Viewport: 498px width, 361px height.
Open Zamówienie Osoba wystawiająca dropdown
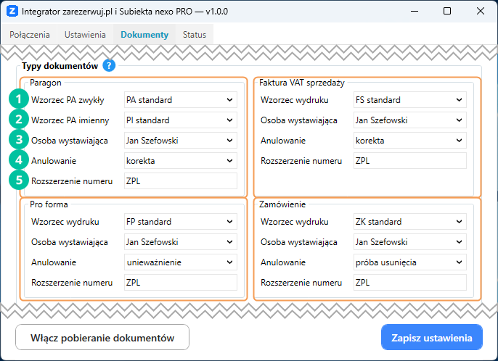coord(409,242)
